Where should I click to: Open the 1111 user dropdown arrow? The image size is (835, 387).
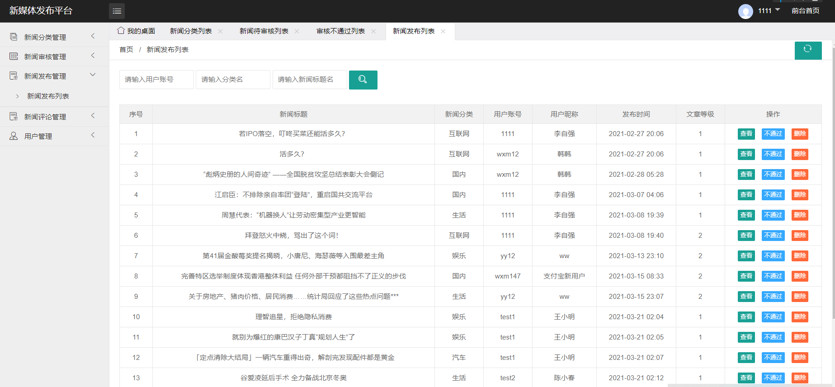[778, 9]
